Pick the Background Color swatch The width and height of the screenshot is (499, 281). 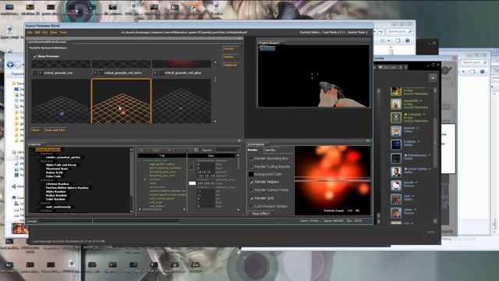[x=251, y=174]
